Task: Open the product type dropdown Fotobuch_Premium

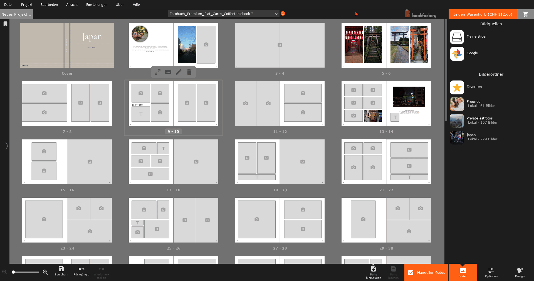Action: click(224, 14)
